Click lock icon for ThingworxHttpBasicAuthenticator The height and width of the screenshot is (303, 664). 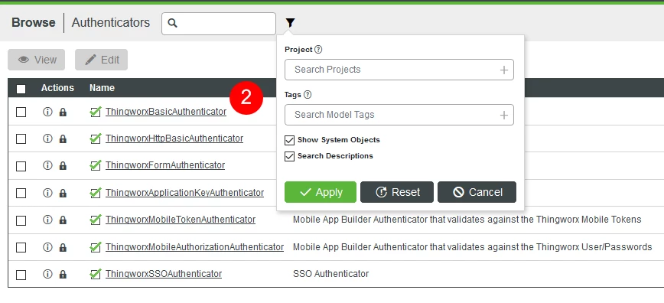[63, 139]
